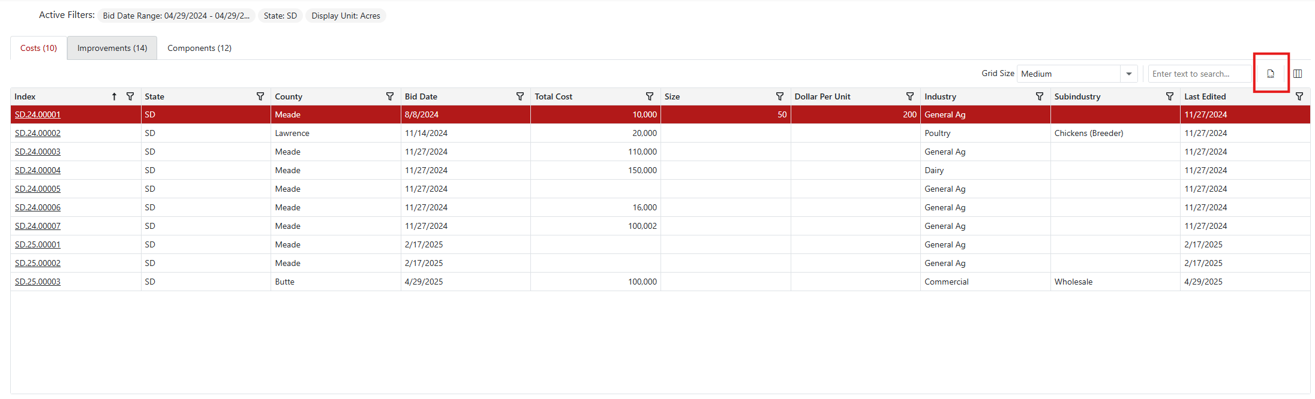Click the Display Unit: Acres filter chip

point(346,16)
